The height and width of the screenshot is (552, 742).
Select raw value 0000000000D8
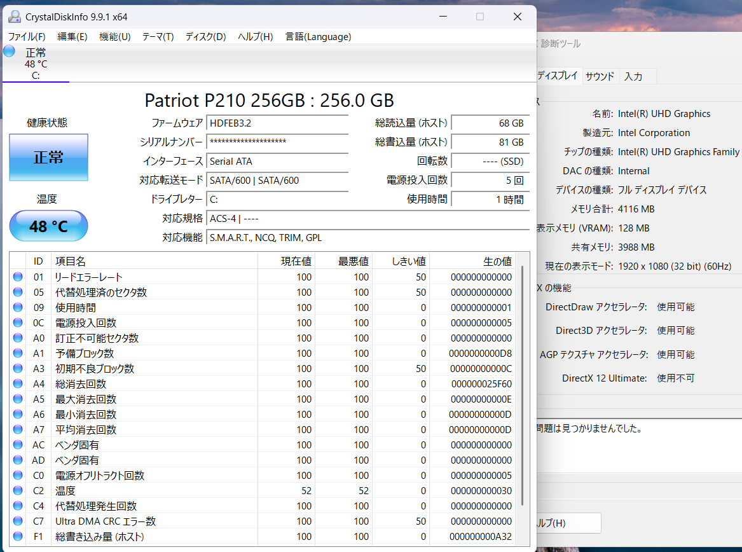click(480, 354)
